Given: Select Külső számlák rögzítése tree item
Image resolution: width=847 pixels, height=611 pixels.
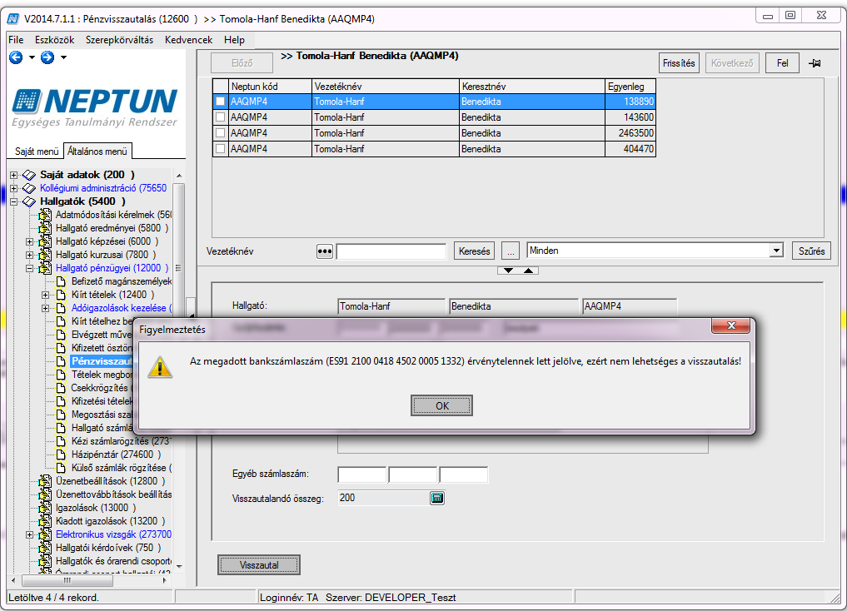Looking at the screenshot, I should [122, 468].
